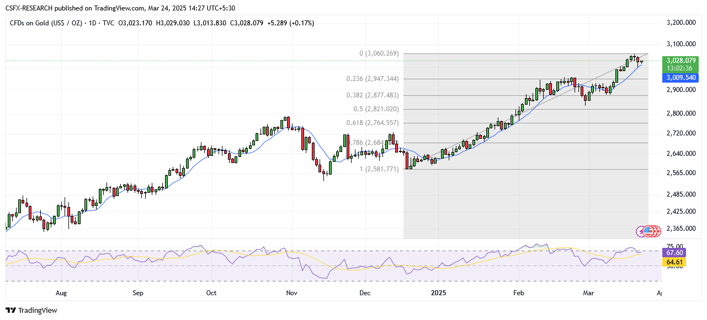The image size is (707, 320).
Task: Click the Dec label on the time axis
Action: 365,293
